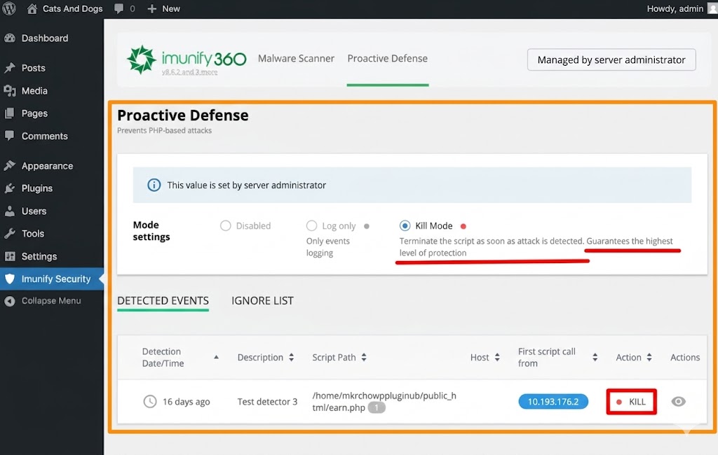The width and height of the screenshot is (718, 455).
Task: Click the count badge 1 after earn.php
Action: pos(377,407)
